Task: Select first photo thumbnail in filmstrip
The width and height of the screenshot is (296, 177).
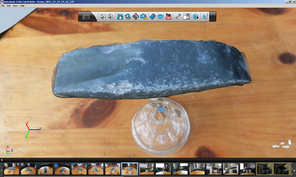Action: click(x=12, y=169)
